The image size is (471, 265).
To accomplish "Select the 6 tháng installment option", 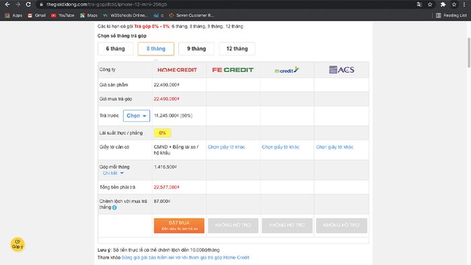I will coord(115,48).
